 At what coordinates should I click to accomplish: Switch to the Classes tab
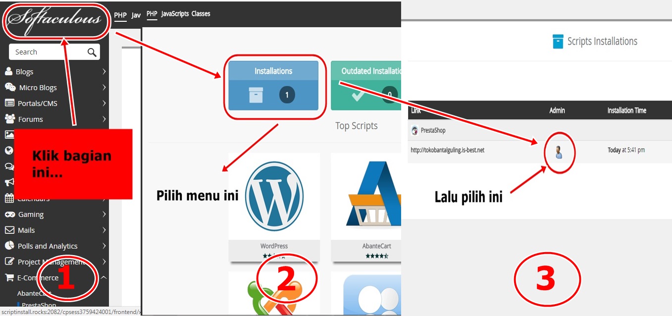click(201, 14)
